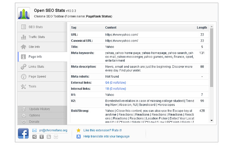This screenshot has width=233, height=145.
Task: Click 'Help translate into your language' link
Action: coord(106,136)
